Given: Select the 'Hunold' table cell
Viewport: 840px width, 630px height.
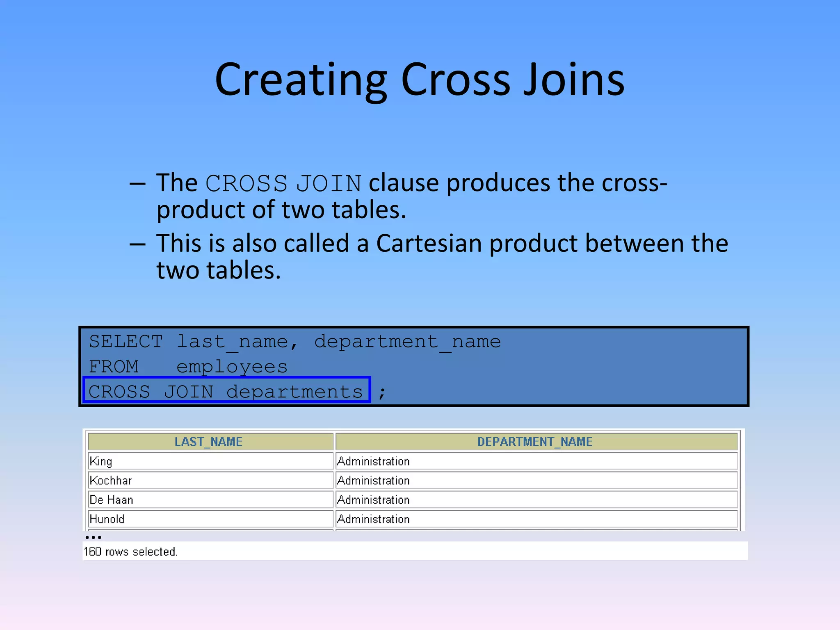Looking at the screenshot, I should click(x=210, y=519).
